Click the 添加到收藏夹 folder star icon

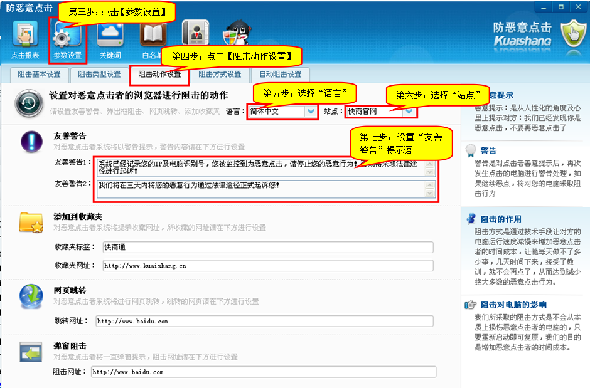pos(31,222)
